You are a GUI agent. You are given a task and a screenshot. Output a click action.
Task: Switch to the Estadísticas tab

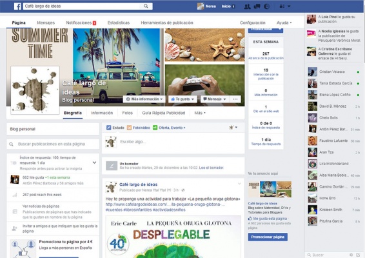point(119,23)
